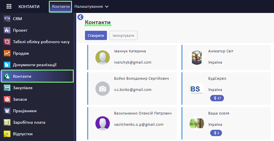Click the Ваша оселя photo

197,123
